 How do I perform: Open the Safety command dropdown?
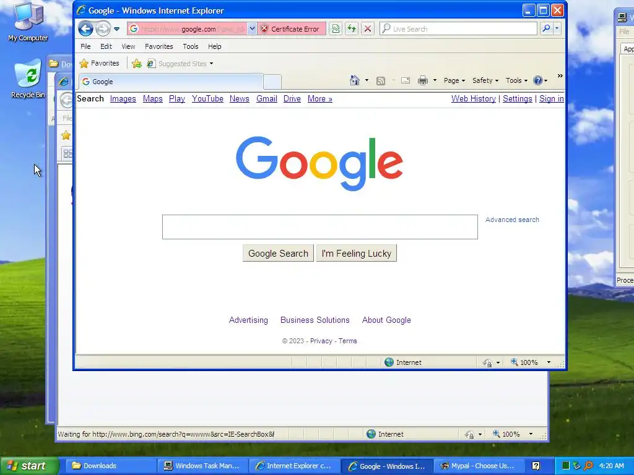485,80
